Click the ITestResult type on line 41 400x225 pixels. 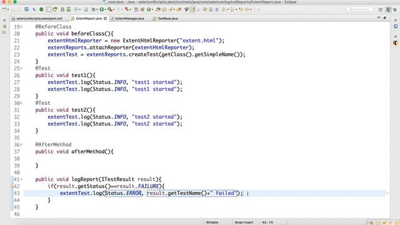(x=118, y=179)
